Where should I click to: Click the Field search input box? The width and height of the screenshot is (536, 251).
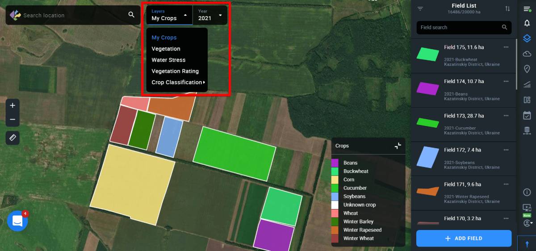coord(459,27)
